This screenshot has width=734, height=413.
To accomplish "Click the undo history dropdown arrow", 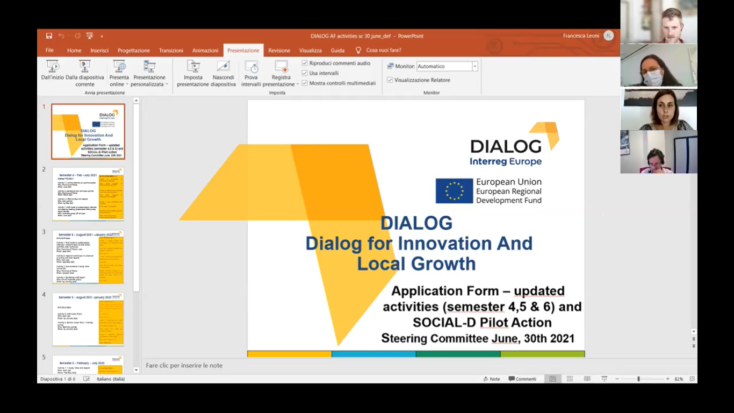I will (68, 36).
